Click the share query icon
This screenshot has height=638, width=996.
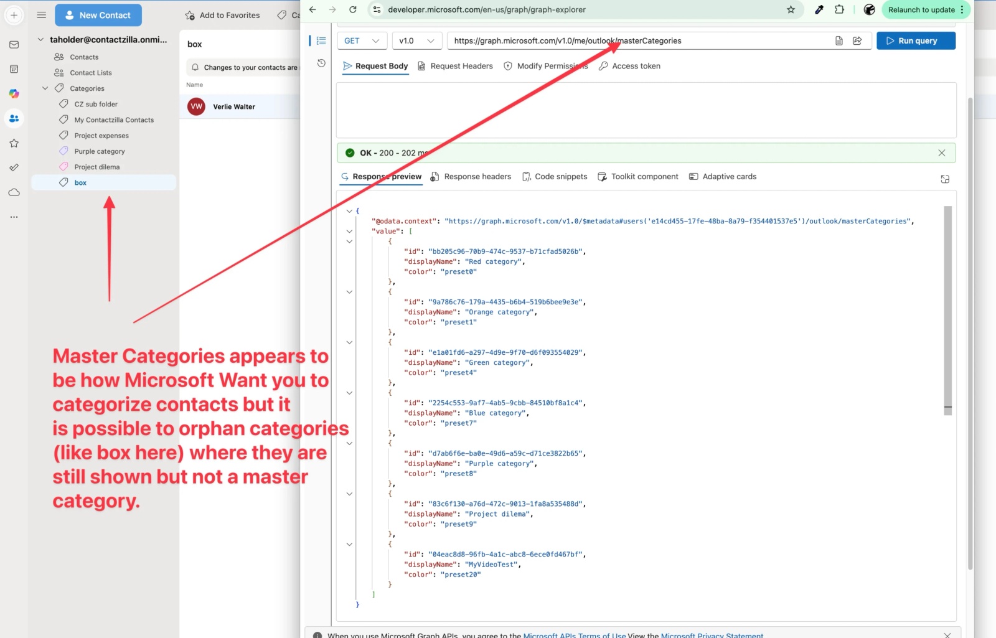coord(857,40)
